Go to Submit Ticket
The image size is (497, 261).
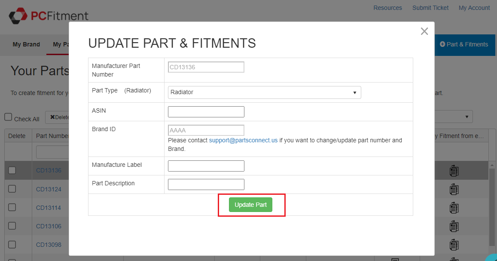pos(430,8)
